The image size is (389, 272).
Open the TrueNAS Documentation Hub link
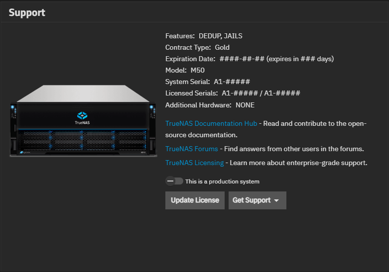coord(211,123)
